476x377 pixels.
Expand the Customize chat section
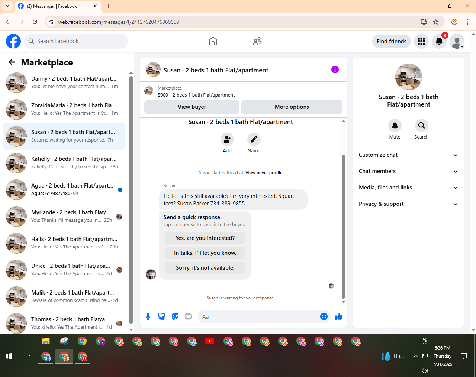pyautogui.click(x=408, y=155)
